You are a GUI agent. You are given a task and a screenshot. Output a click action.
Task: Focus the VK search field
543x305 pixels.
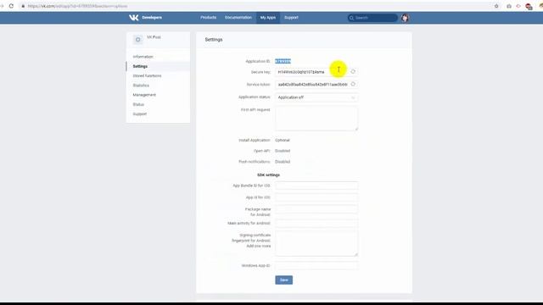click(372, 18)
